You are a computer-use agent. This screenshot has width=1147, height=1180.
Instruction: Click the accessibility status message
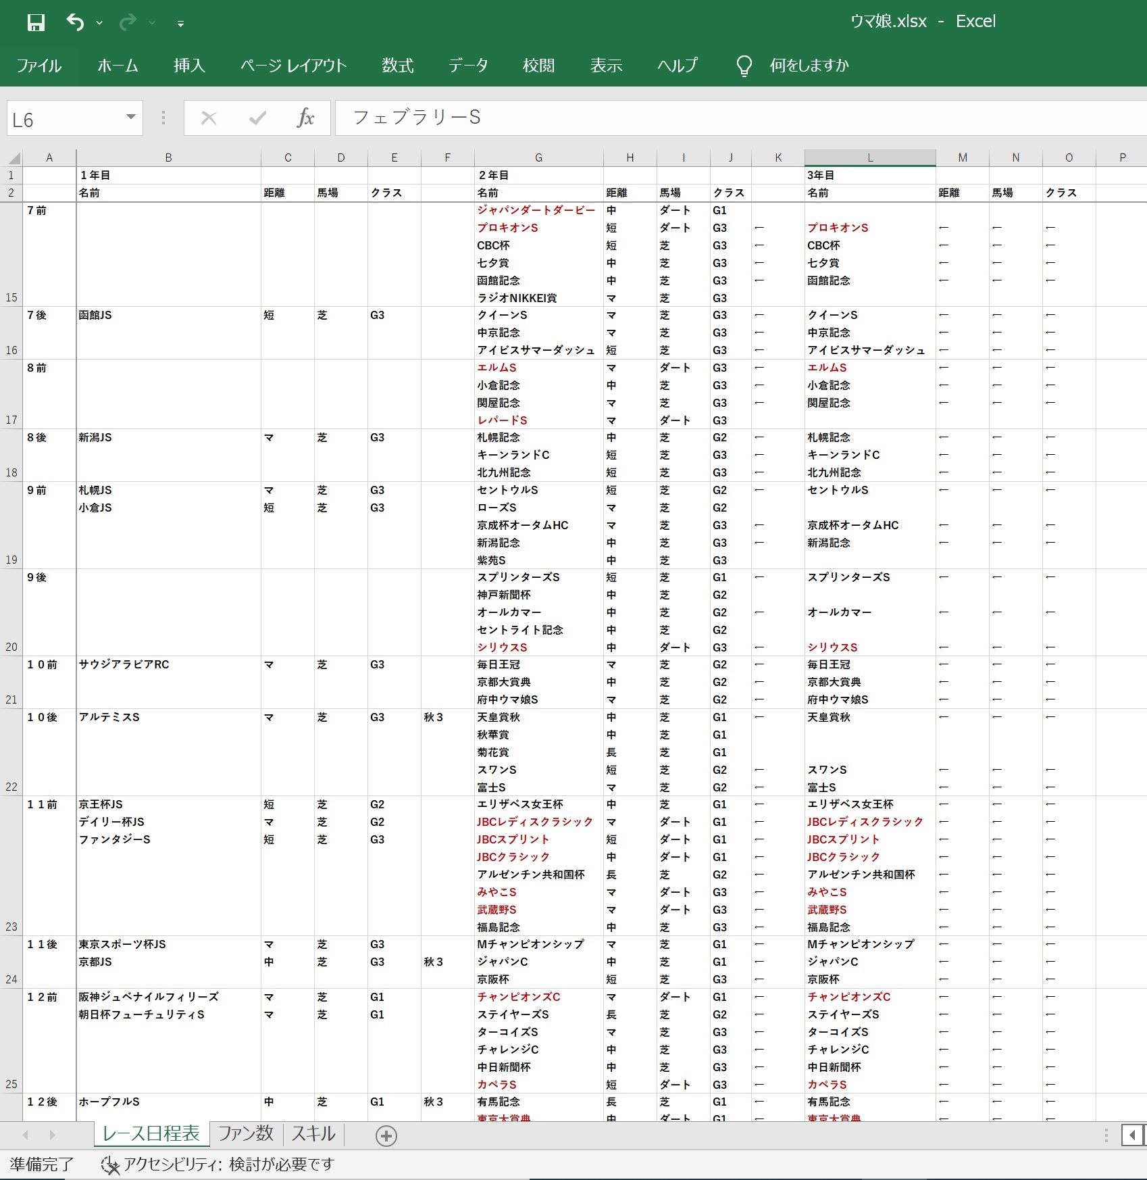pos(218,1164)
